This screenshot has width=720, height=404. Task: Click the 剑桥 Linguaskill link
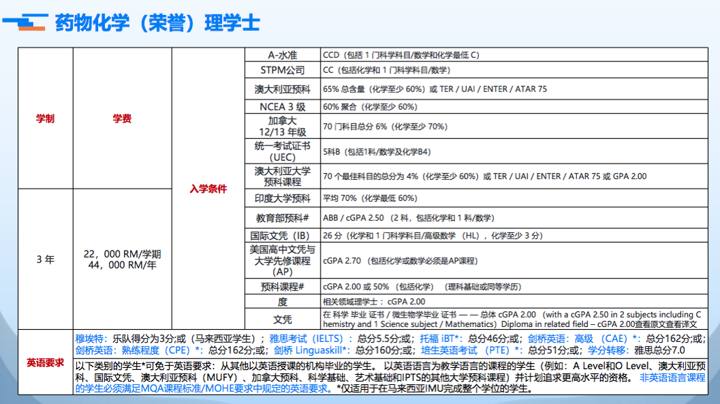pos(311,350)
